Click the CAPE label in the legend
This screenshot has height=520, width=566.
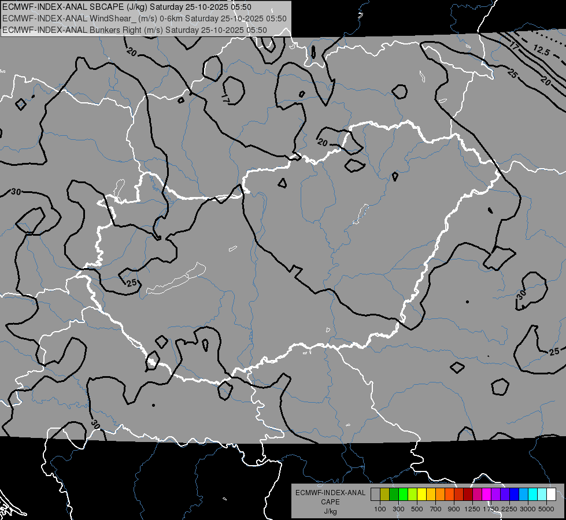(x=330, y=502)
